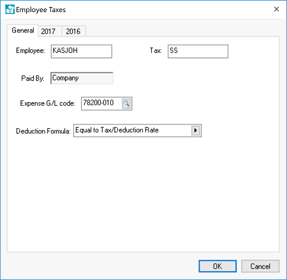This screenshot has width=287, height=280.
Task: Select the General tab
Action: pos(23,31)
